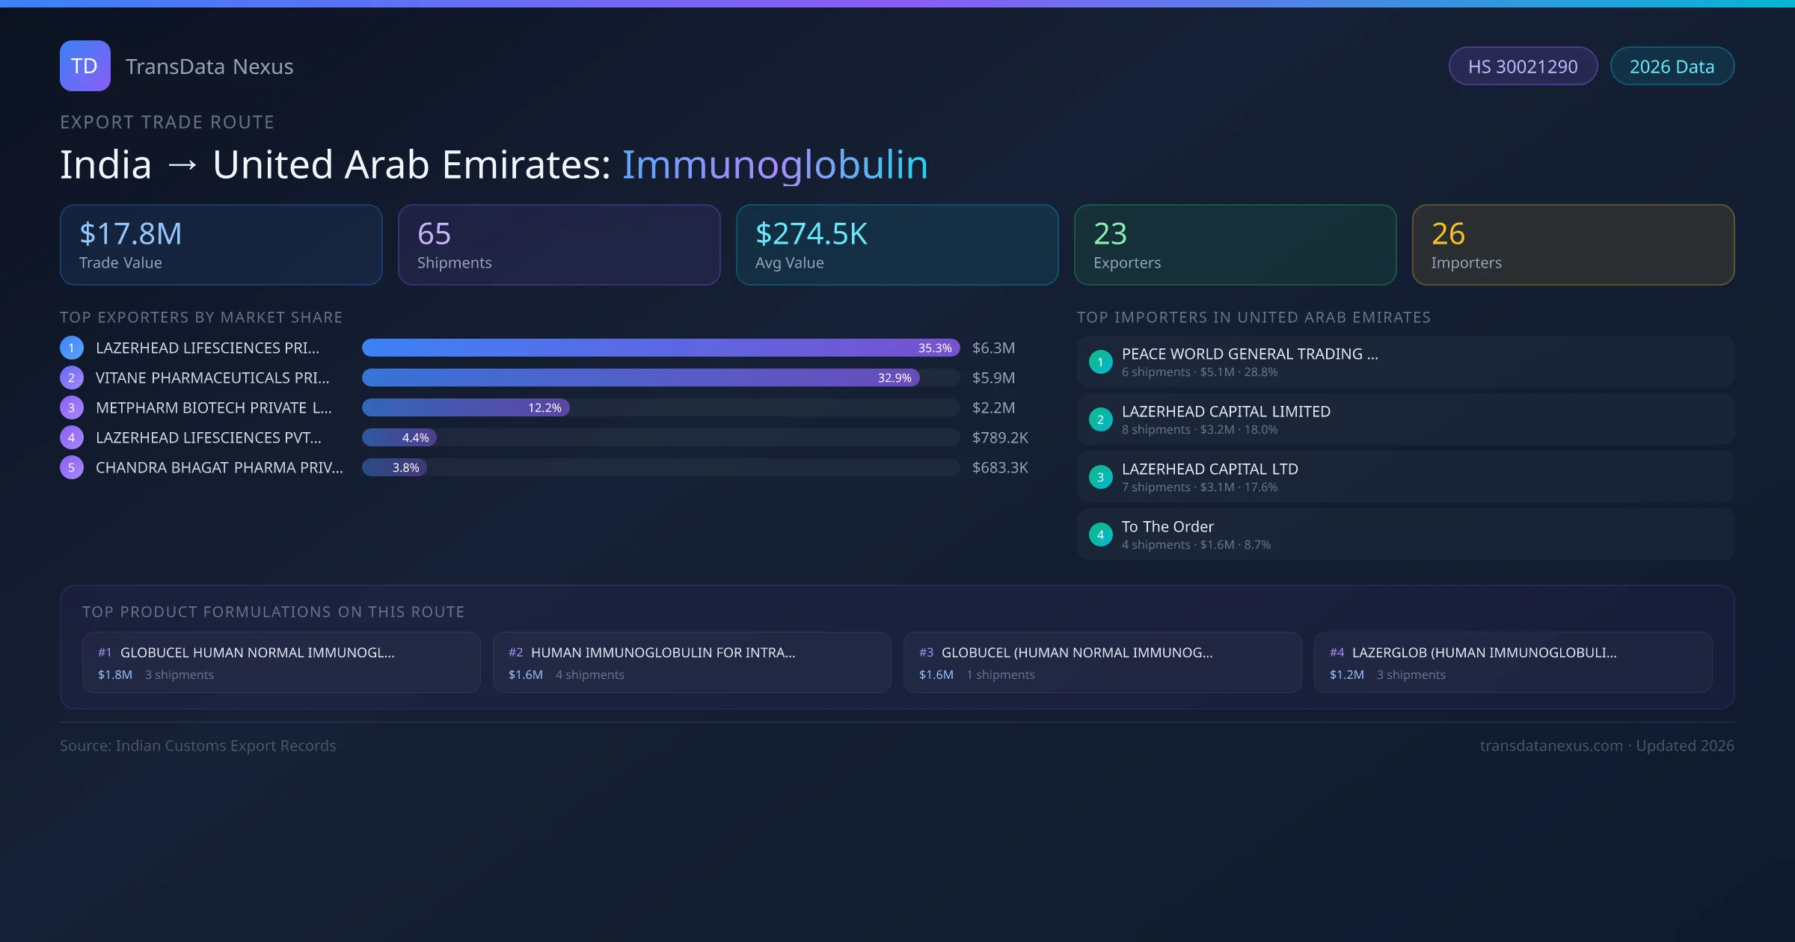Image resolution: width=1795 pixels, height=942 pixels.
Task: Click rank icon 2 next to VITANE PHARMACEUTICALS
Action: (x=71, y=378)
